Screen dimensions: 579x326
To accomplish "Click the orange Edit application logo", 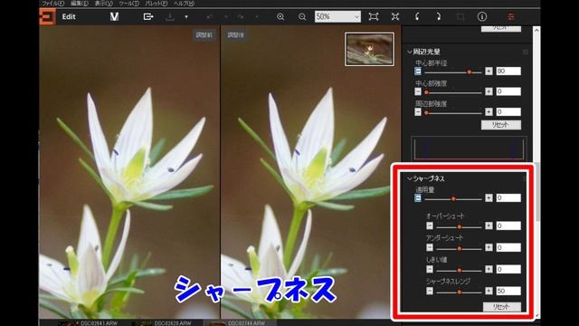I will tap(48, 16).
